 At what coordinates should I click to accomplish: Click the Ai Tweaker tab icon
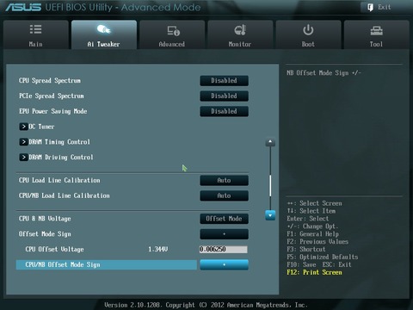click(103, 29)
